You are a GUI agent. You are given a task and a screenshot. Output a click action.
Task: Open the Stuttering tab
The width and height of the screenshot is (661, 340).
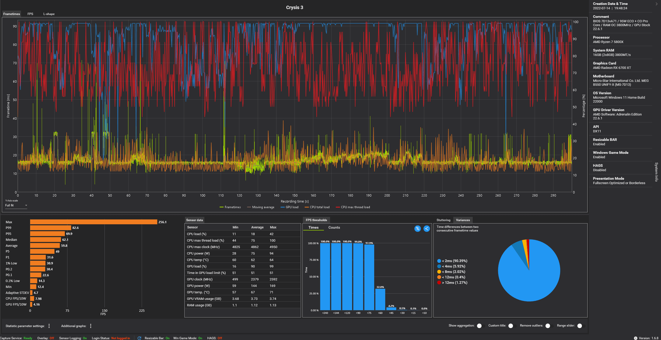pyautogui.click(x=443, y=220)
